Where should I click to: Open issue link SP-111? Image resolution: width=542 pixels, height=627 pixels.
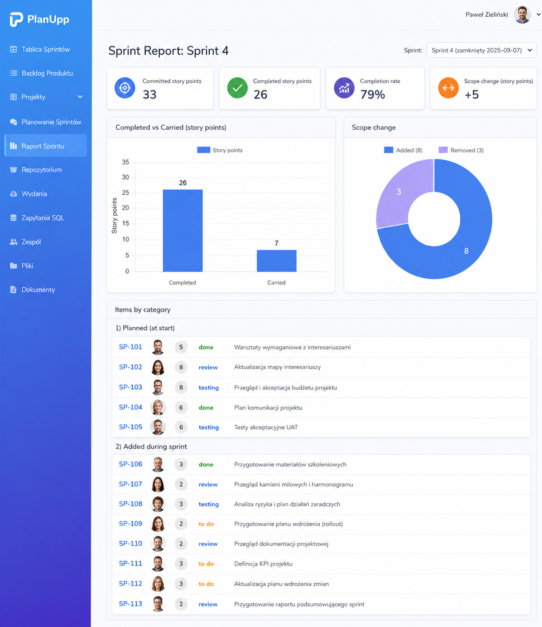point(131,563)
